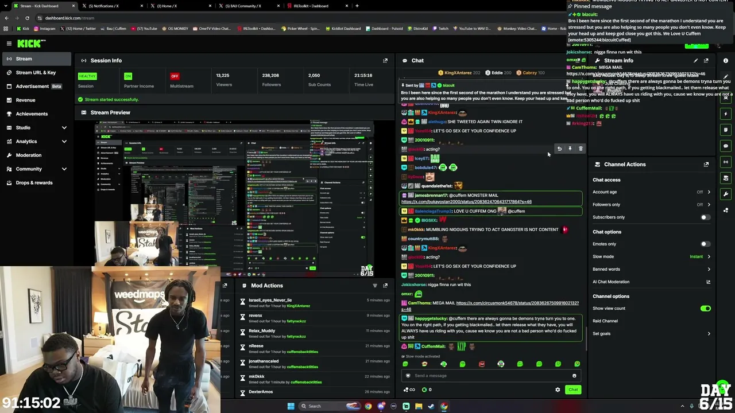Open Account age chat access options
Screen dimensions: 735x413
click(x=651, y=192)
